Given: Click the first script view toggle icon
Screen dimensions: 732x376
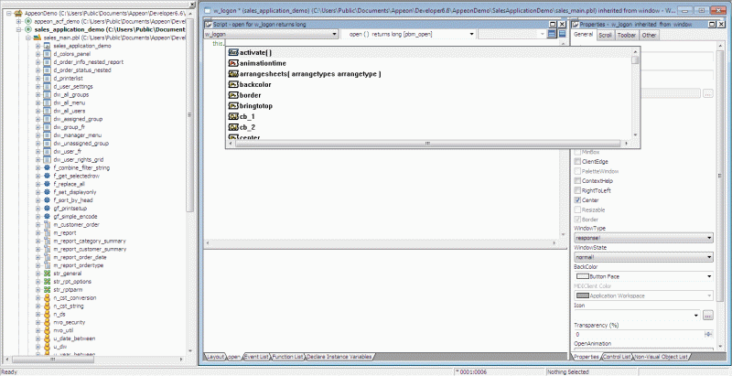Looking at the screenshot, I should (x=553, y=34).
